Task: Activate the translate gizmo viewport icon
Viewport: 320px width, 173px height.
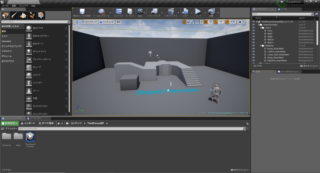Action: click(x=184, y=22)
